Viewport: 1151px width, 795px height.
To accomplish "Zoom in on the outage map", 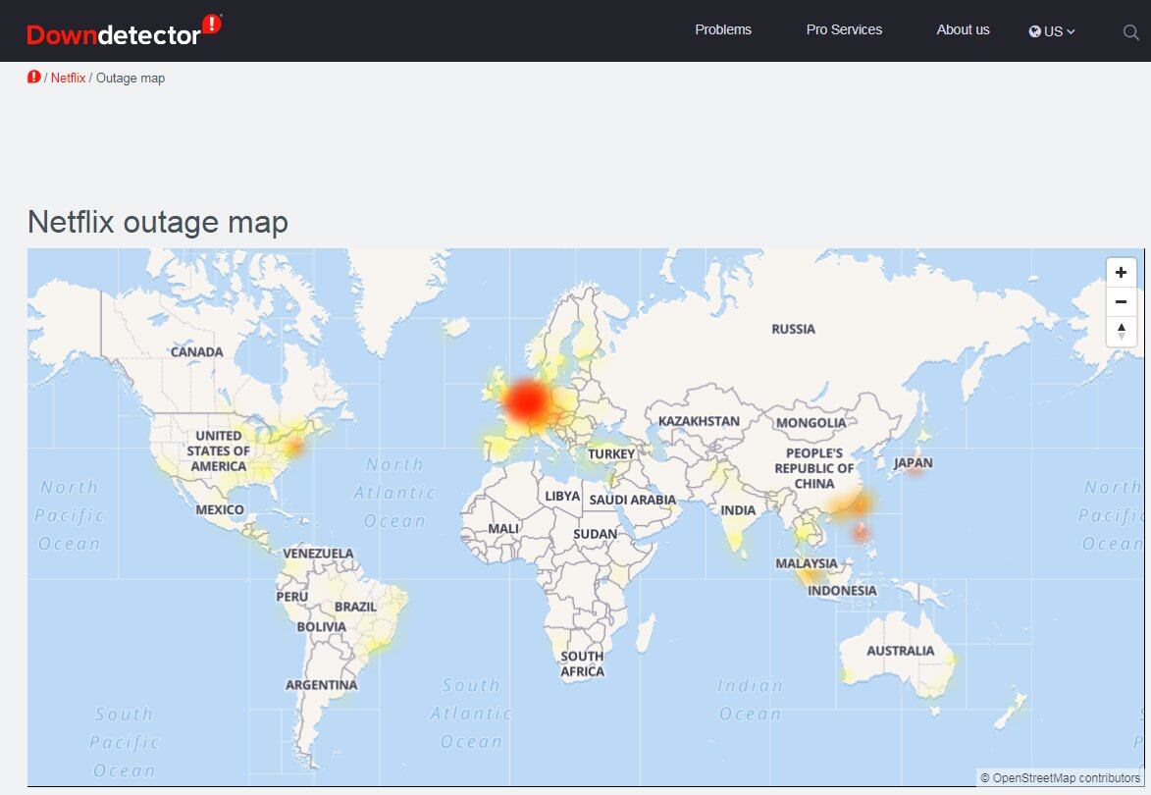I will [x=1121, y=273].
